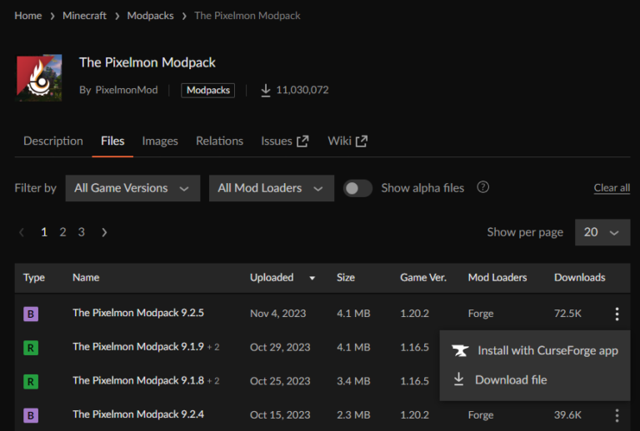Open the Minecraft breadcrumb link
This screenshot has height=431, width=640.
[x=84, y=16]
